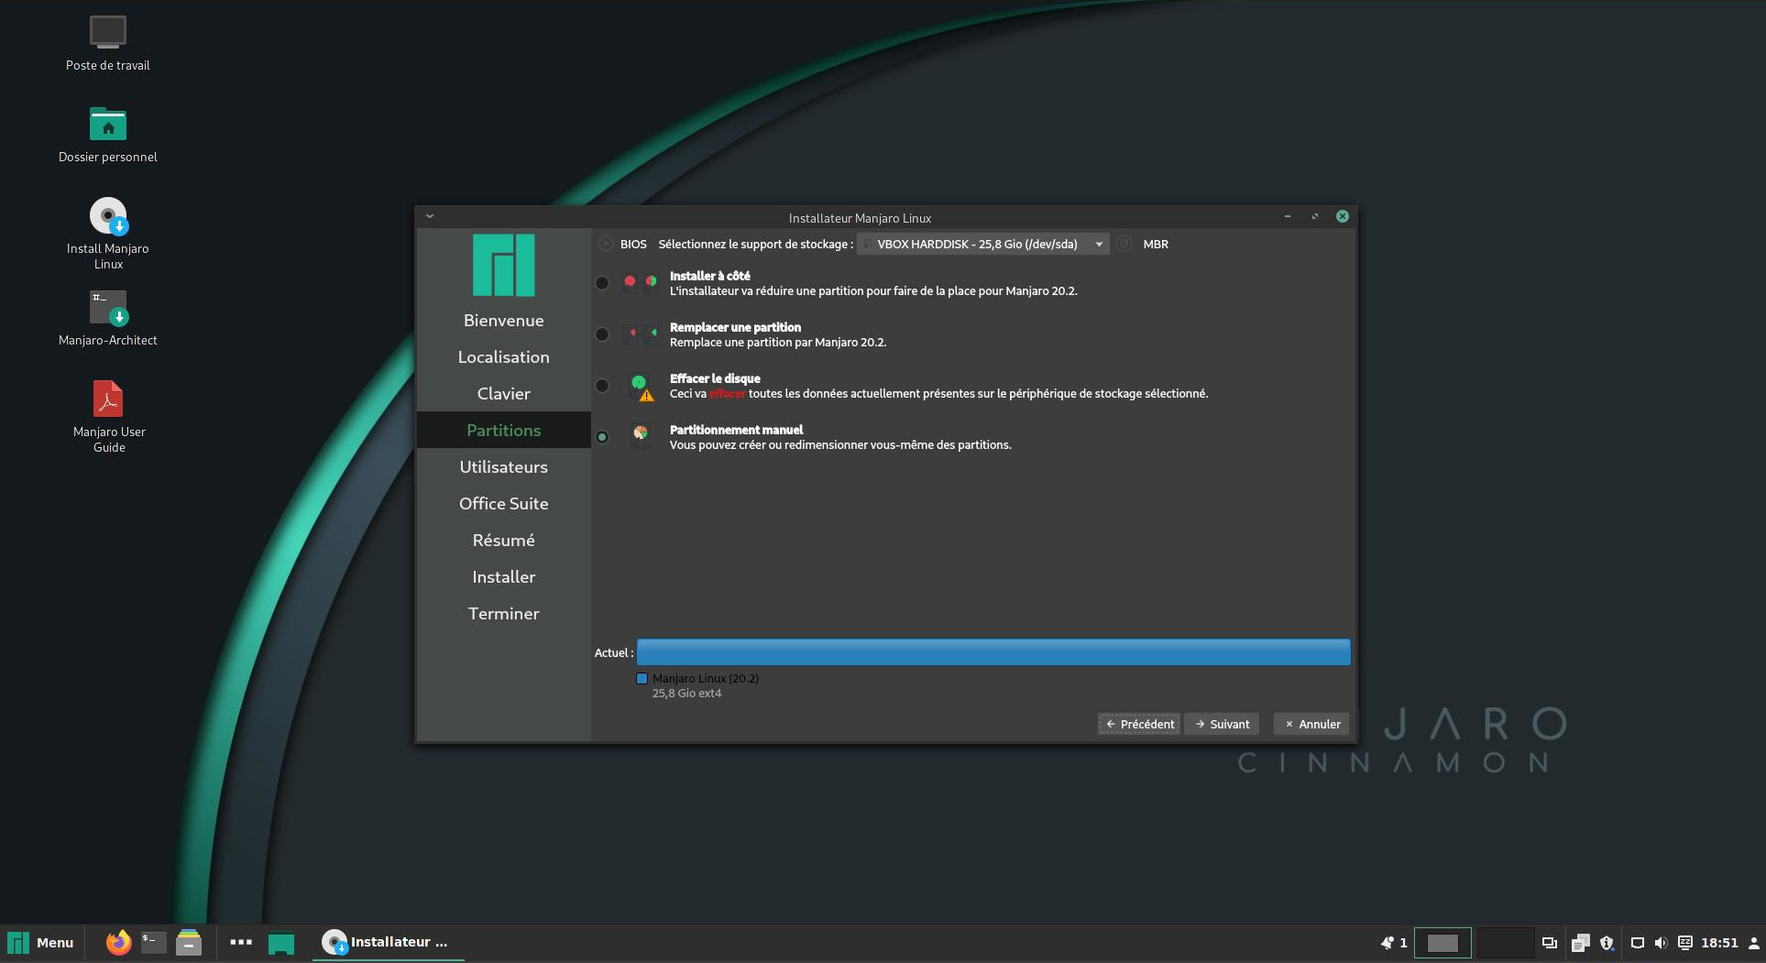Open the installer window menu chevron
1766x963 pixels.
(429, 217)
